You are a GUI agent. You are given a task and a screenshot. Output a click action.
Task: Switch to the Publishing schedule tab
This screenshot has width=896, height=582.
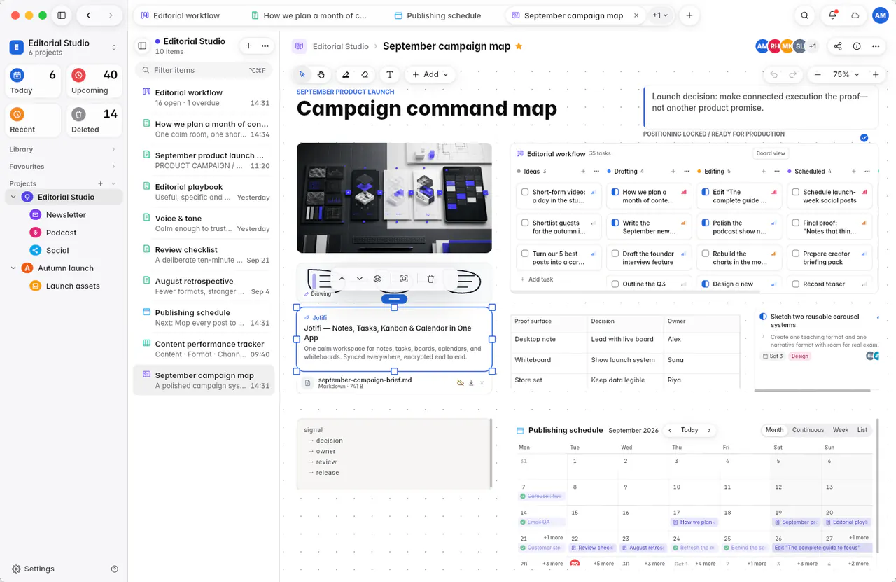click(444, 15)
